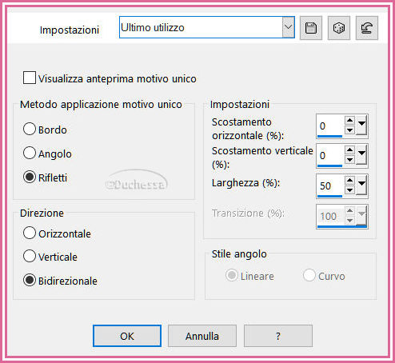Increase Larghezza value with up arrow
This screenshot has height=363, width=395.
tap(349, 181)
